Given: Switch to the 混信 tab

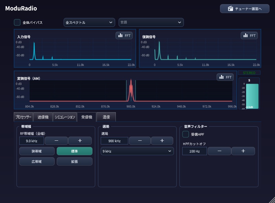Looking at the screenshot, I should [x=106, y=117].
